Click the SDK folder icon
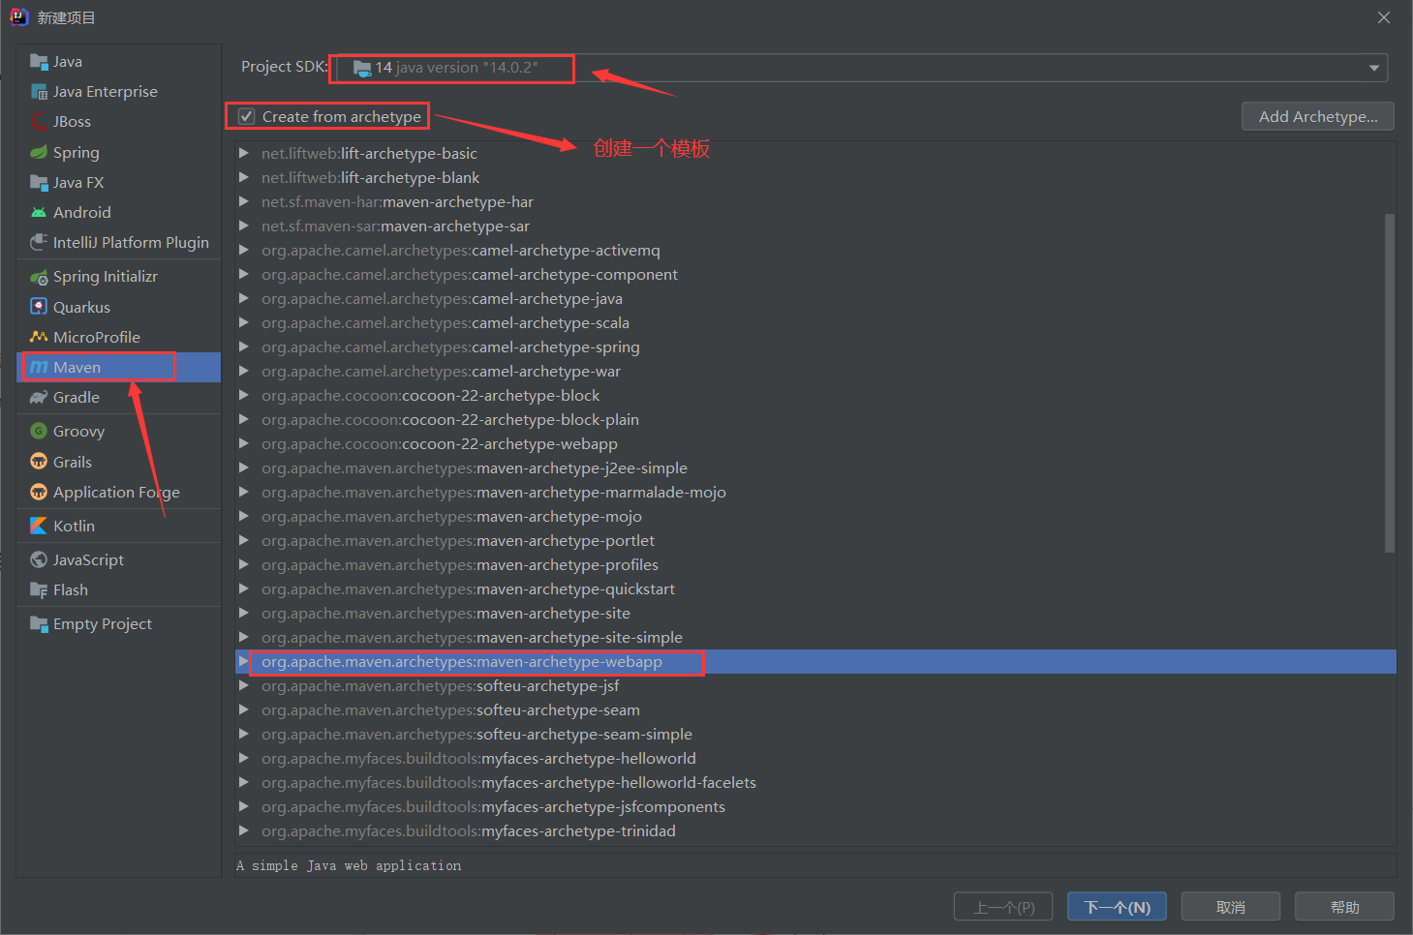The width and height of the screenshot is (1413, 935). pyautogui.click(x=362, y=68)
